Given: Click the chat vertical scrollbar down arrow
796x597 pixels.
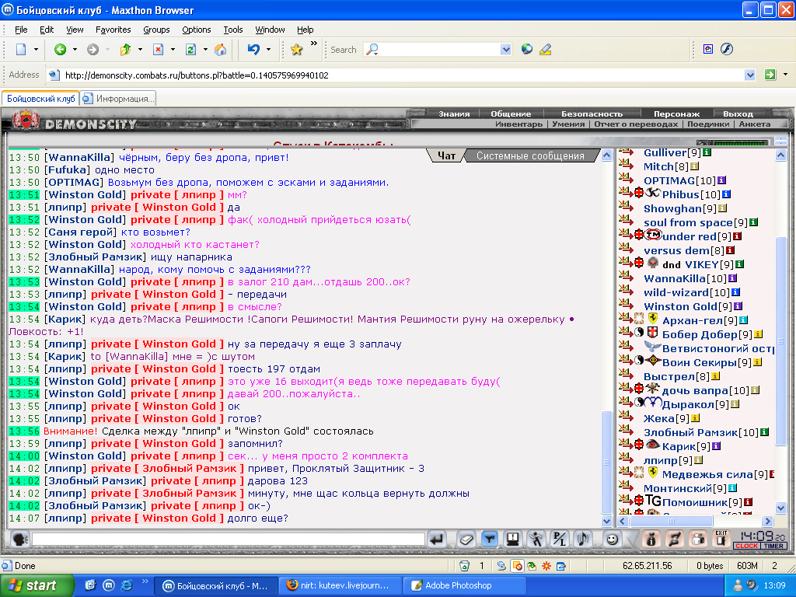Looking at the screenshot, I should (x=606, y=521).
